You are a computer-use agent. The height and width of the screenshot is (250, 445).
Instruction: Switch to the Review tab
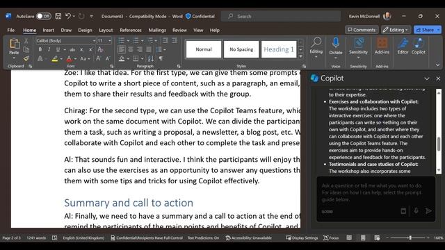[179, 30]
